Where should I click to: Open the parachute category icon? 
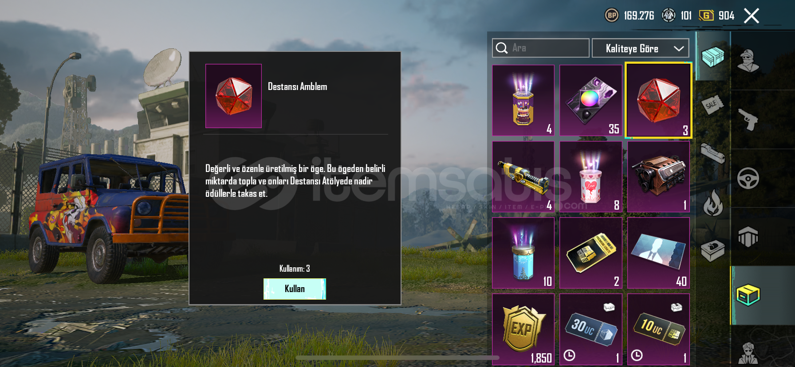[x=748, y=237]
